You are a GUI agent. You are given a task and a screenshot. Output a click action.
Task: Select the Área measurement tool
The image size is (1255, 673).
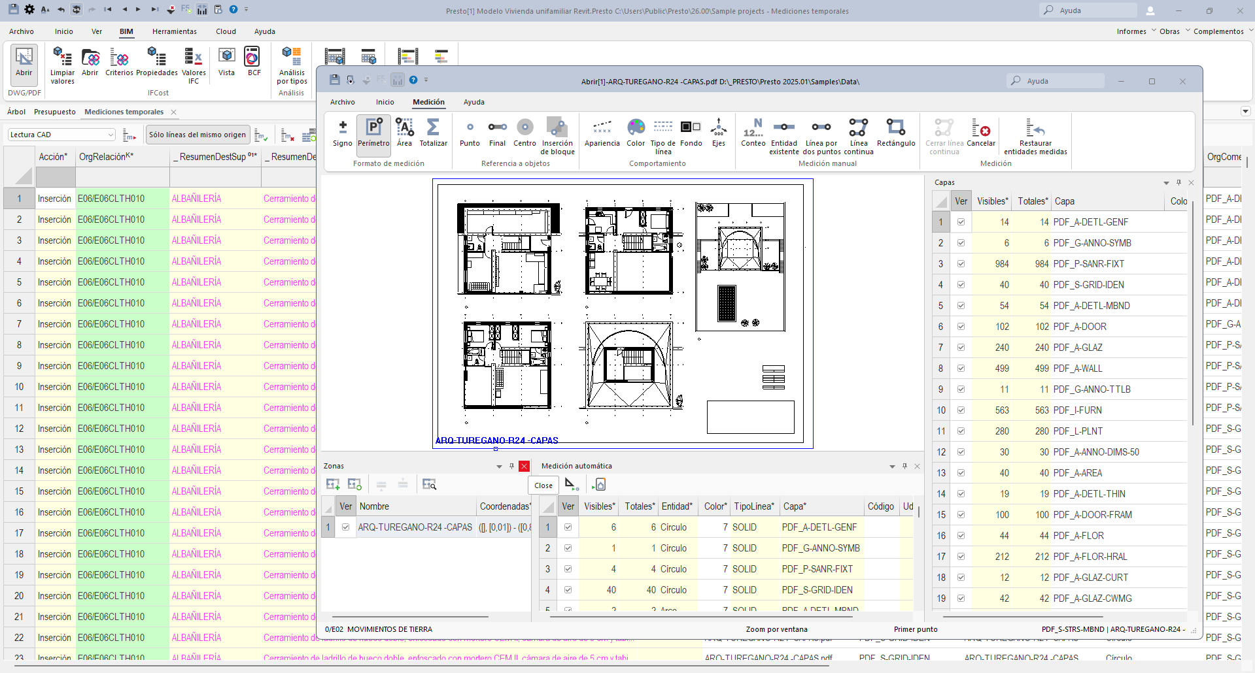point(404,135)
